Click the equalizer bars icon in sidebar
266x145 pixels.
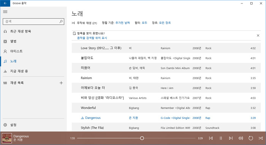(x=5, y=71)
